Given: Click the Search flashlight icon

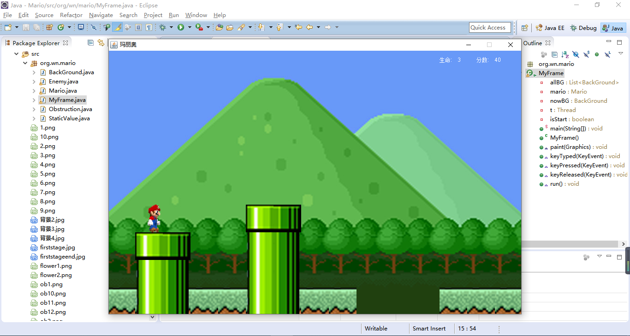Looking at the screenshot, I should 241,28.
